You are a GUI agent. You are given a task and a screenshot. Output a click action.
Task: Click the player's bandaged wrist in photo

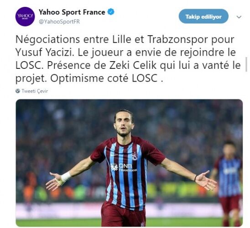[66, 177]
